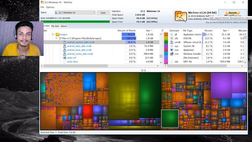Image resolution: width=252 pixels, height=142 pixels.
Task: Click the .dll extension file icon
Action: (172, 34)
